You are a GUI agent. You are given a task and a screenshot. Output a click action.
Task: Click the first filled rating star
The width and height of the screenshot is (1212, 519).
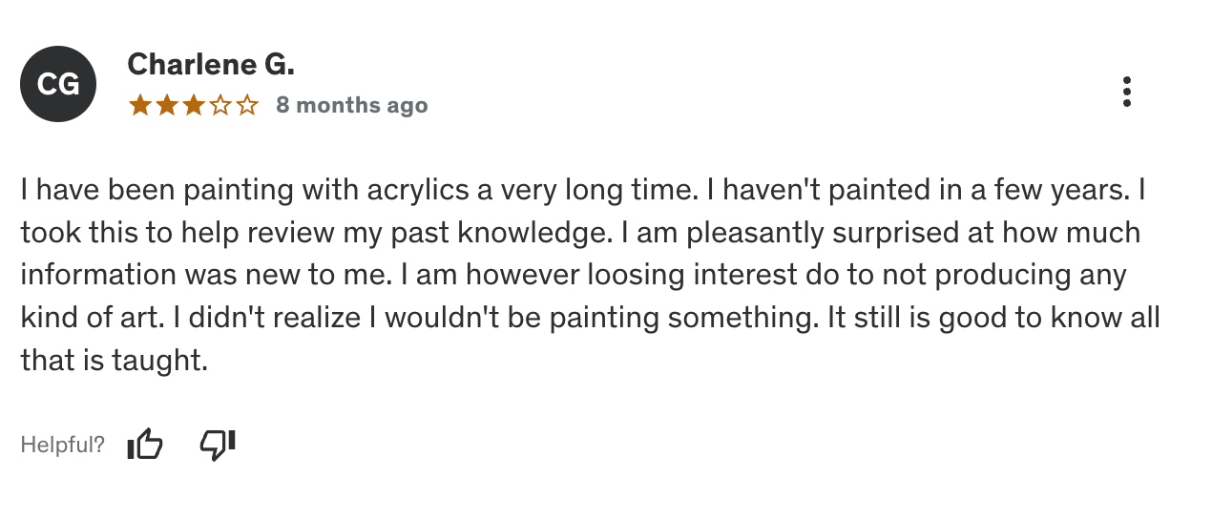140,105
